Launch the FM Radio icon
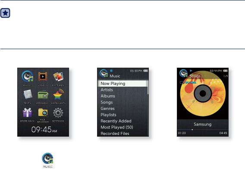This screenshot has width=245, height=172. [43, 95]
